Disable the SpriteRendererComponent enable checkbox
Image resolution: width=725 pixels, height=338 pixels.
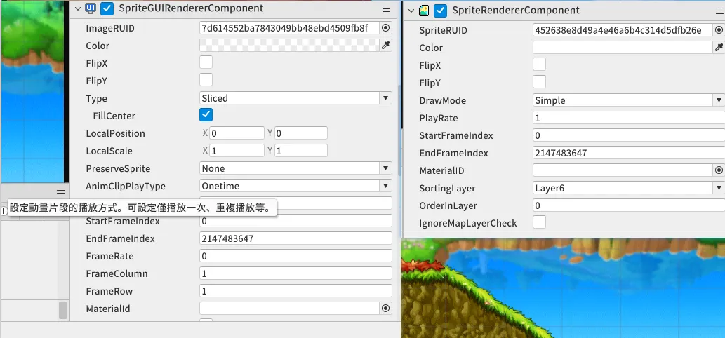[441, 10]
